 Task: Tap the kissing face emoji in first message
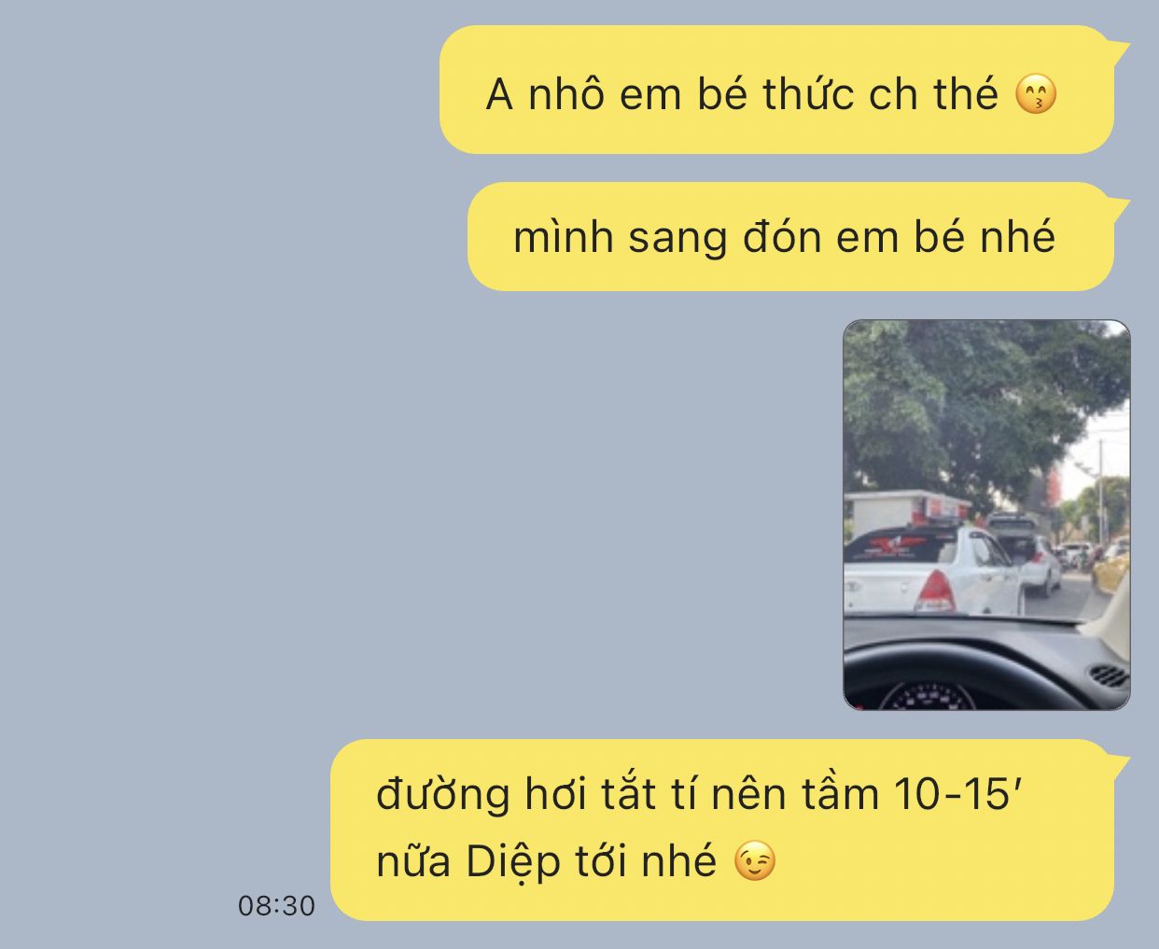click(1036, 95)
